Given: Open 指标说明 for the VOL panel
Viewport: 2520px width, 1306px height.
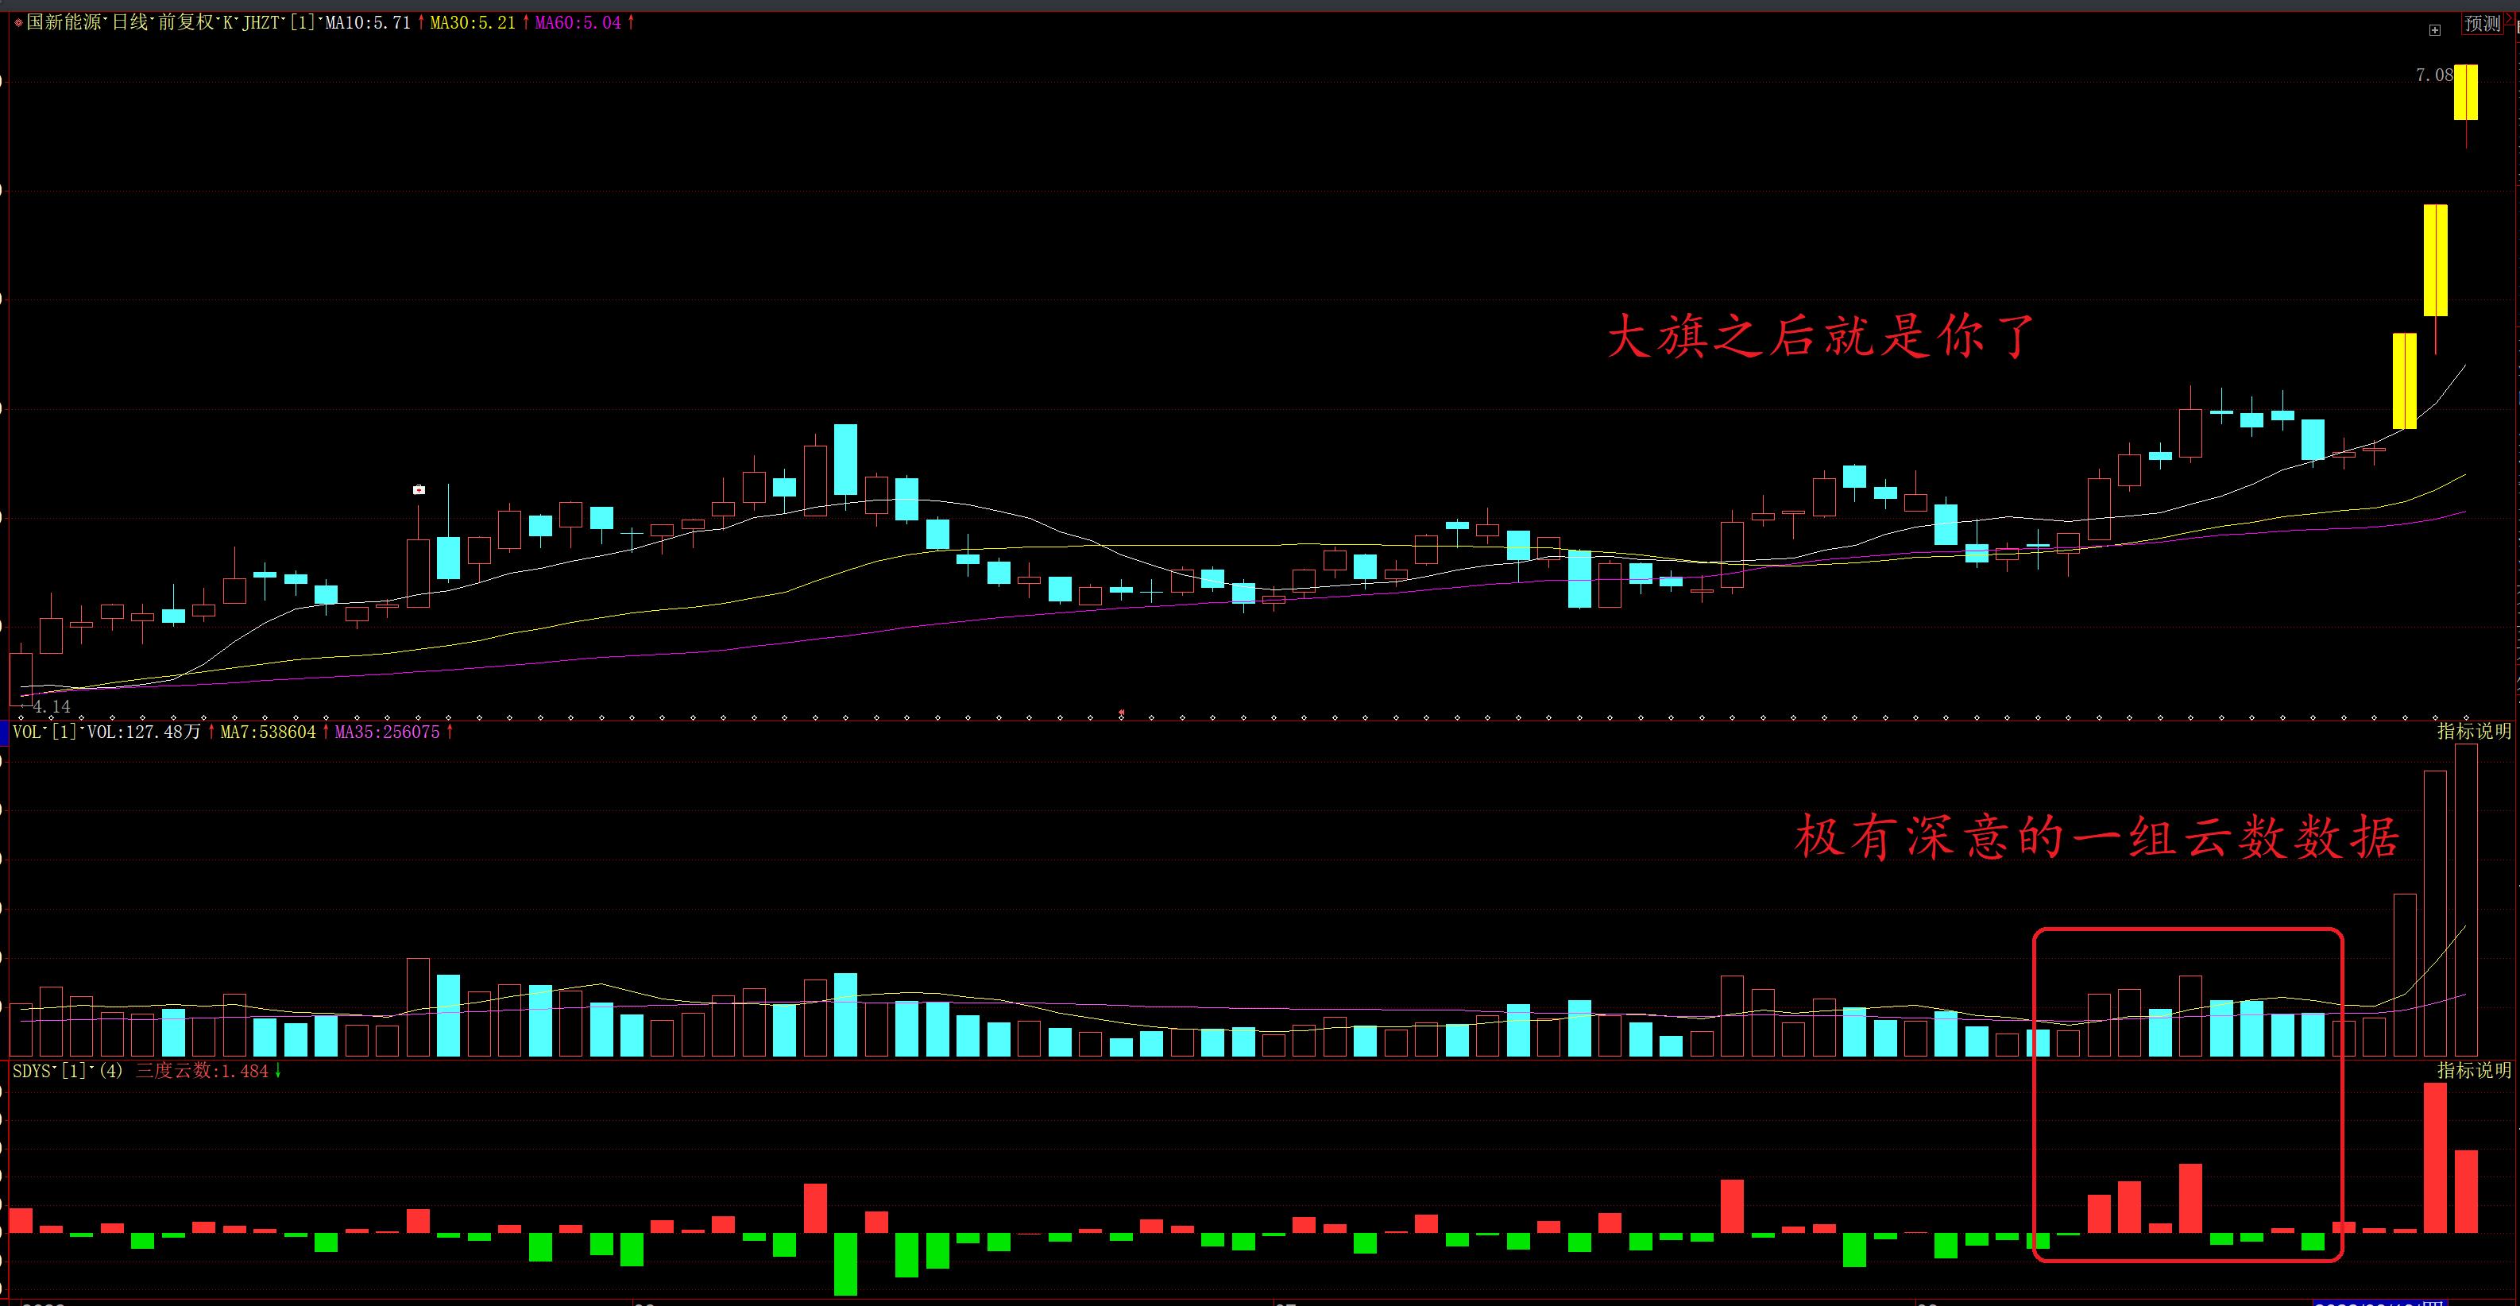Looking at the screenshot, I should click(x=2473, y=731).
